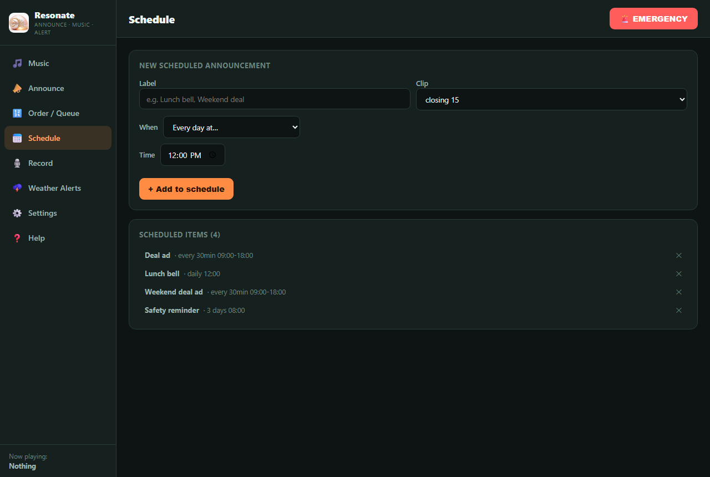Focus the Label text input field

tap(275, 99)
